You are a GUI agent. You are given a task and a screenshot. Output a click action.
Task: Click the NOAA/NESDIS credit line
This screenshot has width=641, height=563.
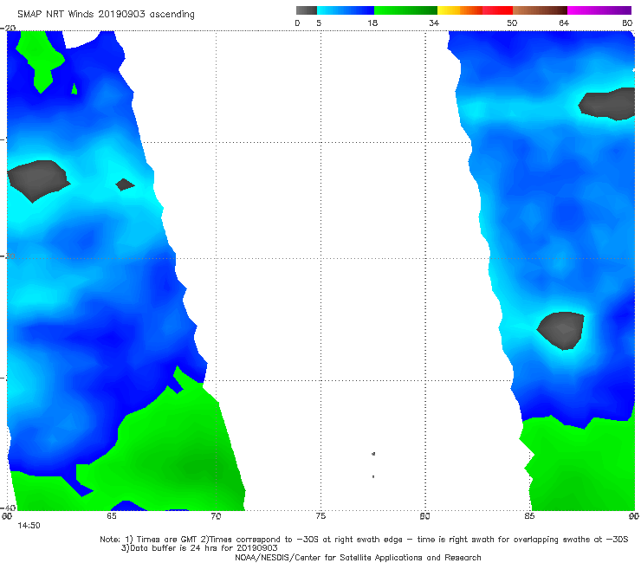pyautogui.click(x=358, y=558)
